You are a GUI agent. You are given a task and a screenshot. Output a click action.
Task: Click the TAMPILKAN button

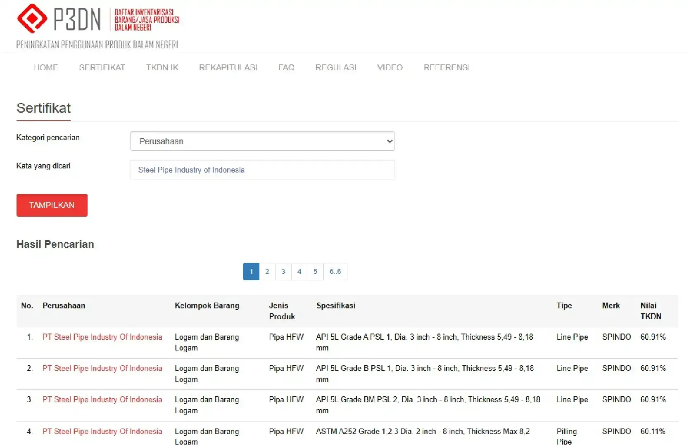click(52, 205)
